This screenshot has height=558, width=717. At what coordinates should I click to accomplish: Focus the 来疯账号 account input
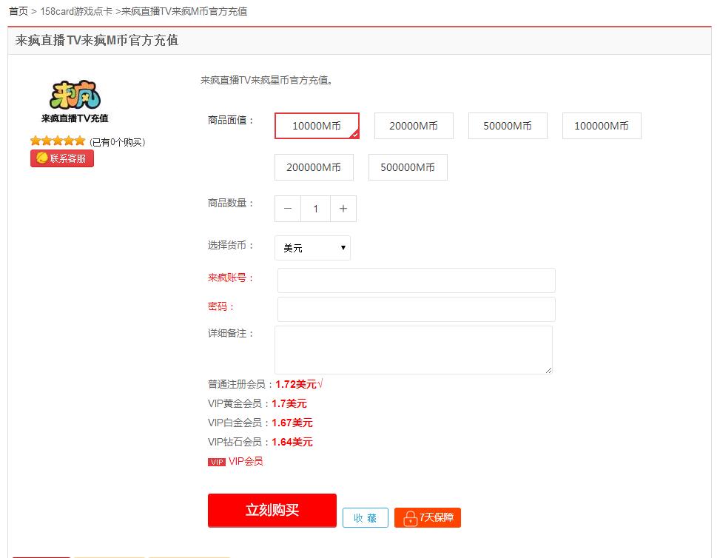pos(416,280)
